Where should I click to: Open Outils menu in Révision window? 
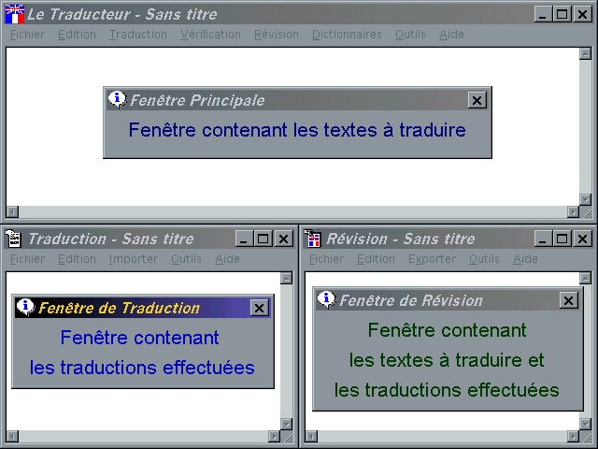tap(484, 259)
